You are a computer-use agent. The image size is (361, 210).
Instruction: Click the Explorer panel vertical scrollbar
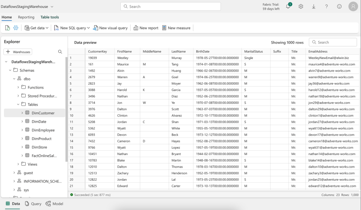[66, 109]
